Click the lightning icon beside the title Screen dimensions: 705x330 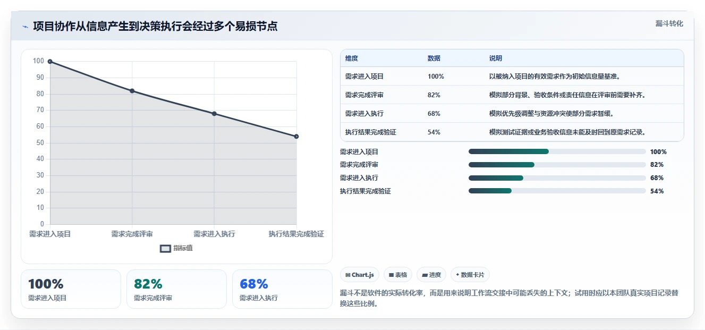25,27
